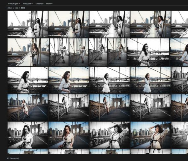The image size is (188, 161).
Task: Go to Alben in the breadcrumb
Action: click(10, 8)
